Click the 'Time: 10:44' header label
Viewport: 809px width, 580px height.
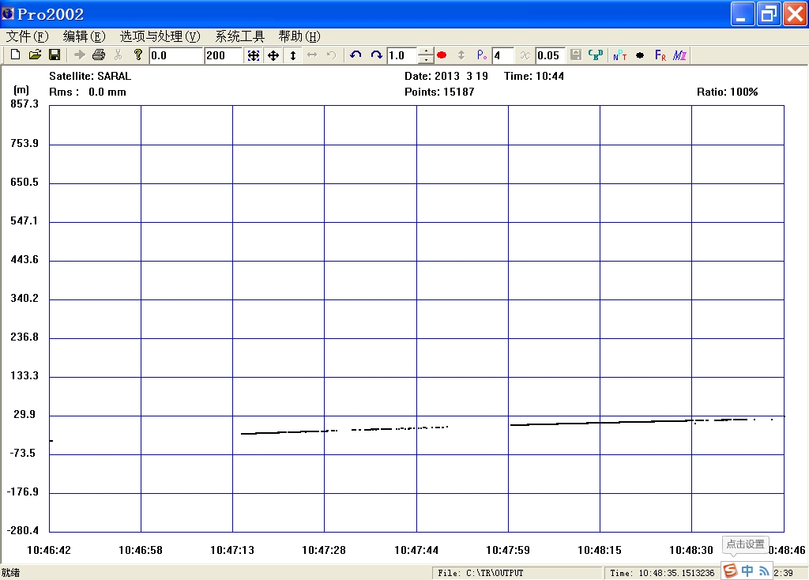coord(534,76)
